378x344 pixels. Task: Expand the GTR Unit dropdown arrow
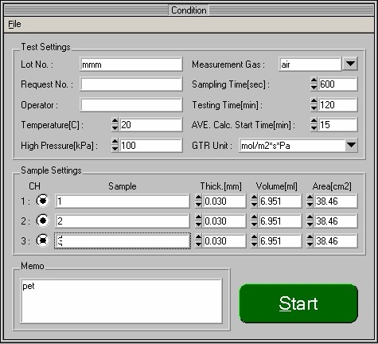tap(351, 145)
